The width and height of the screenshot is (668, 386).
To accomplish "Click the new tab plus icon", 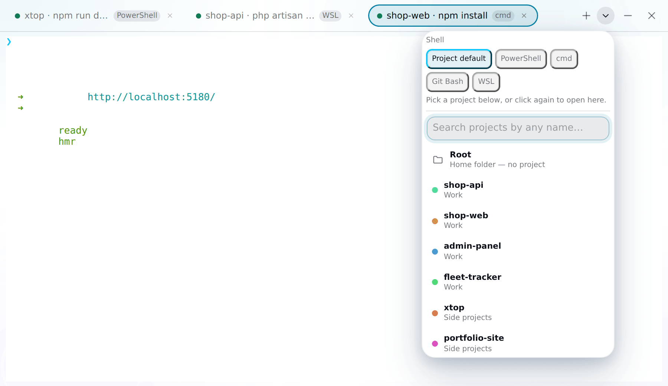I will point(586,16).
